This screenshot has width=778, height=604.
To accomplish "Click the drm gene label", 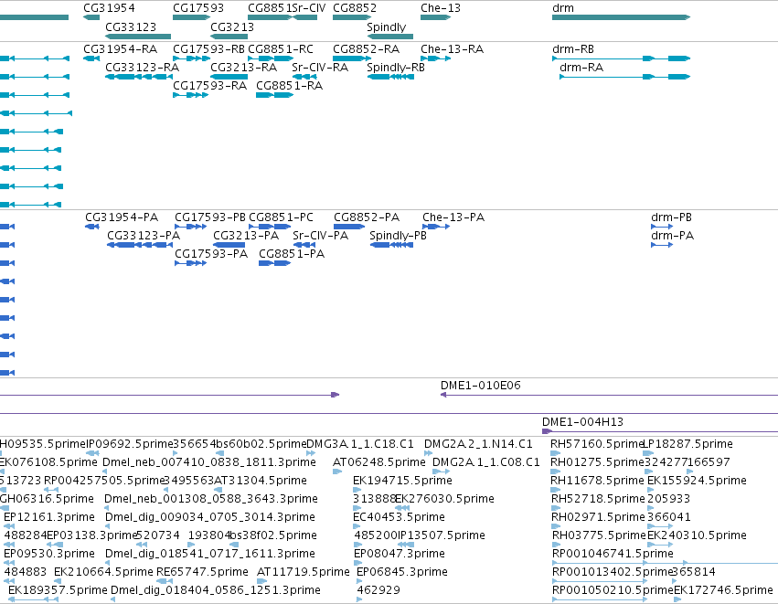I will tap(562, 8).
